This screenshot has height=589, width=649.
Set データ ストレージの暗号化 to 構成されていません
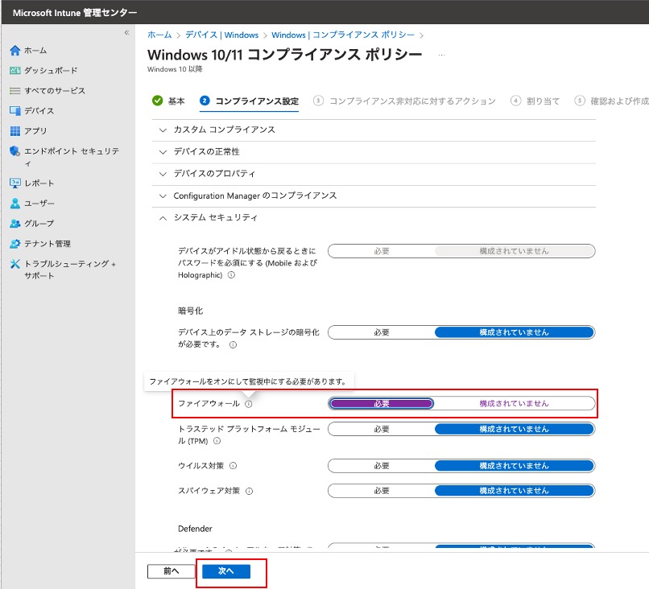(x=514, y=332)
